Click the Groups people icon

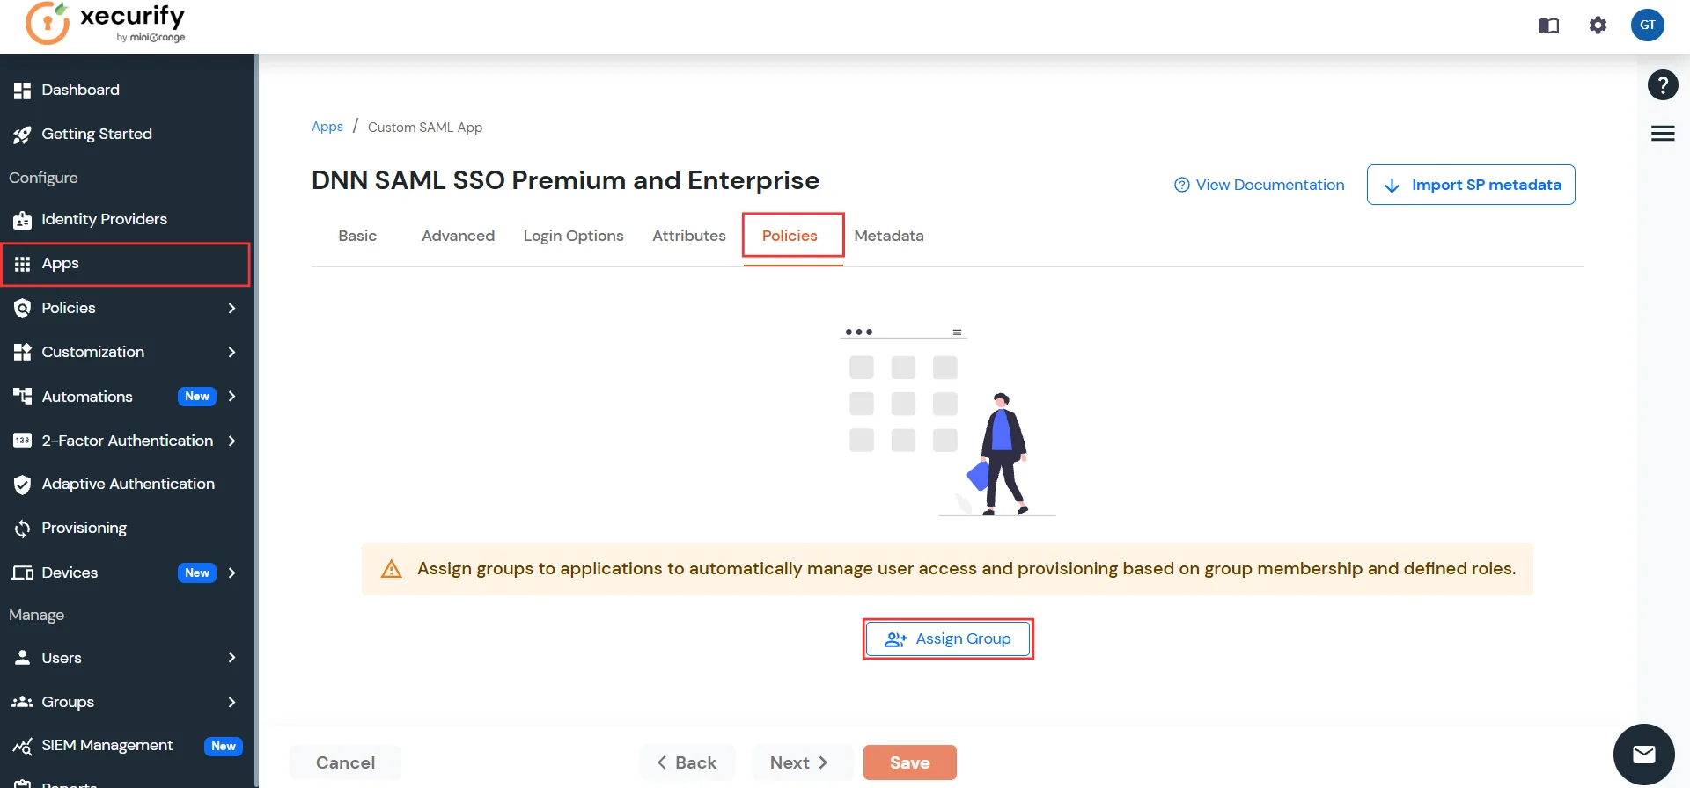pos(22,702)
